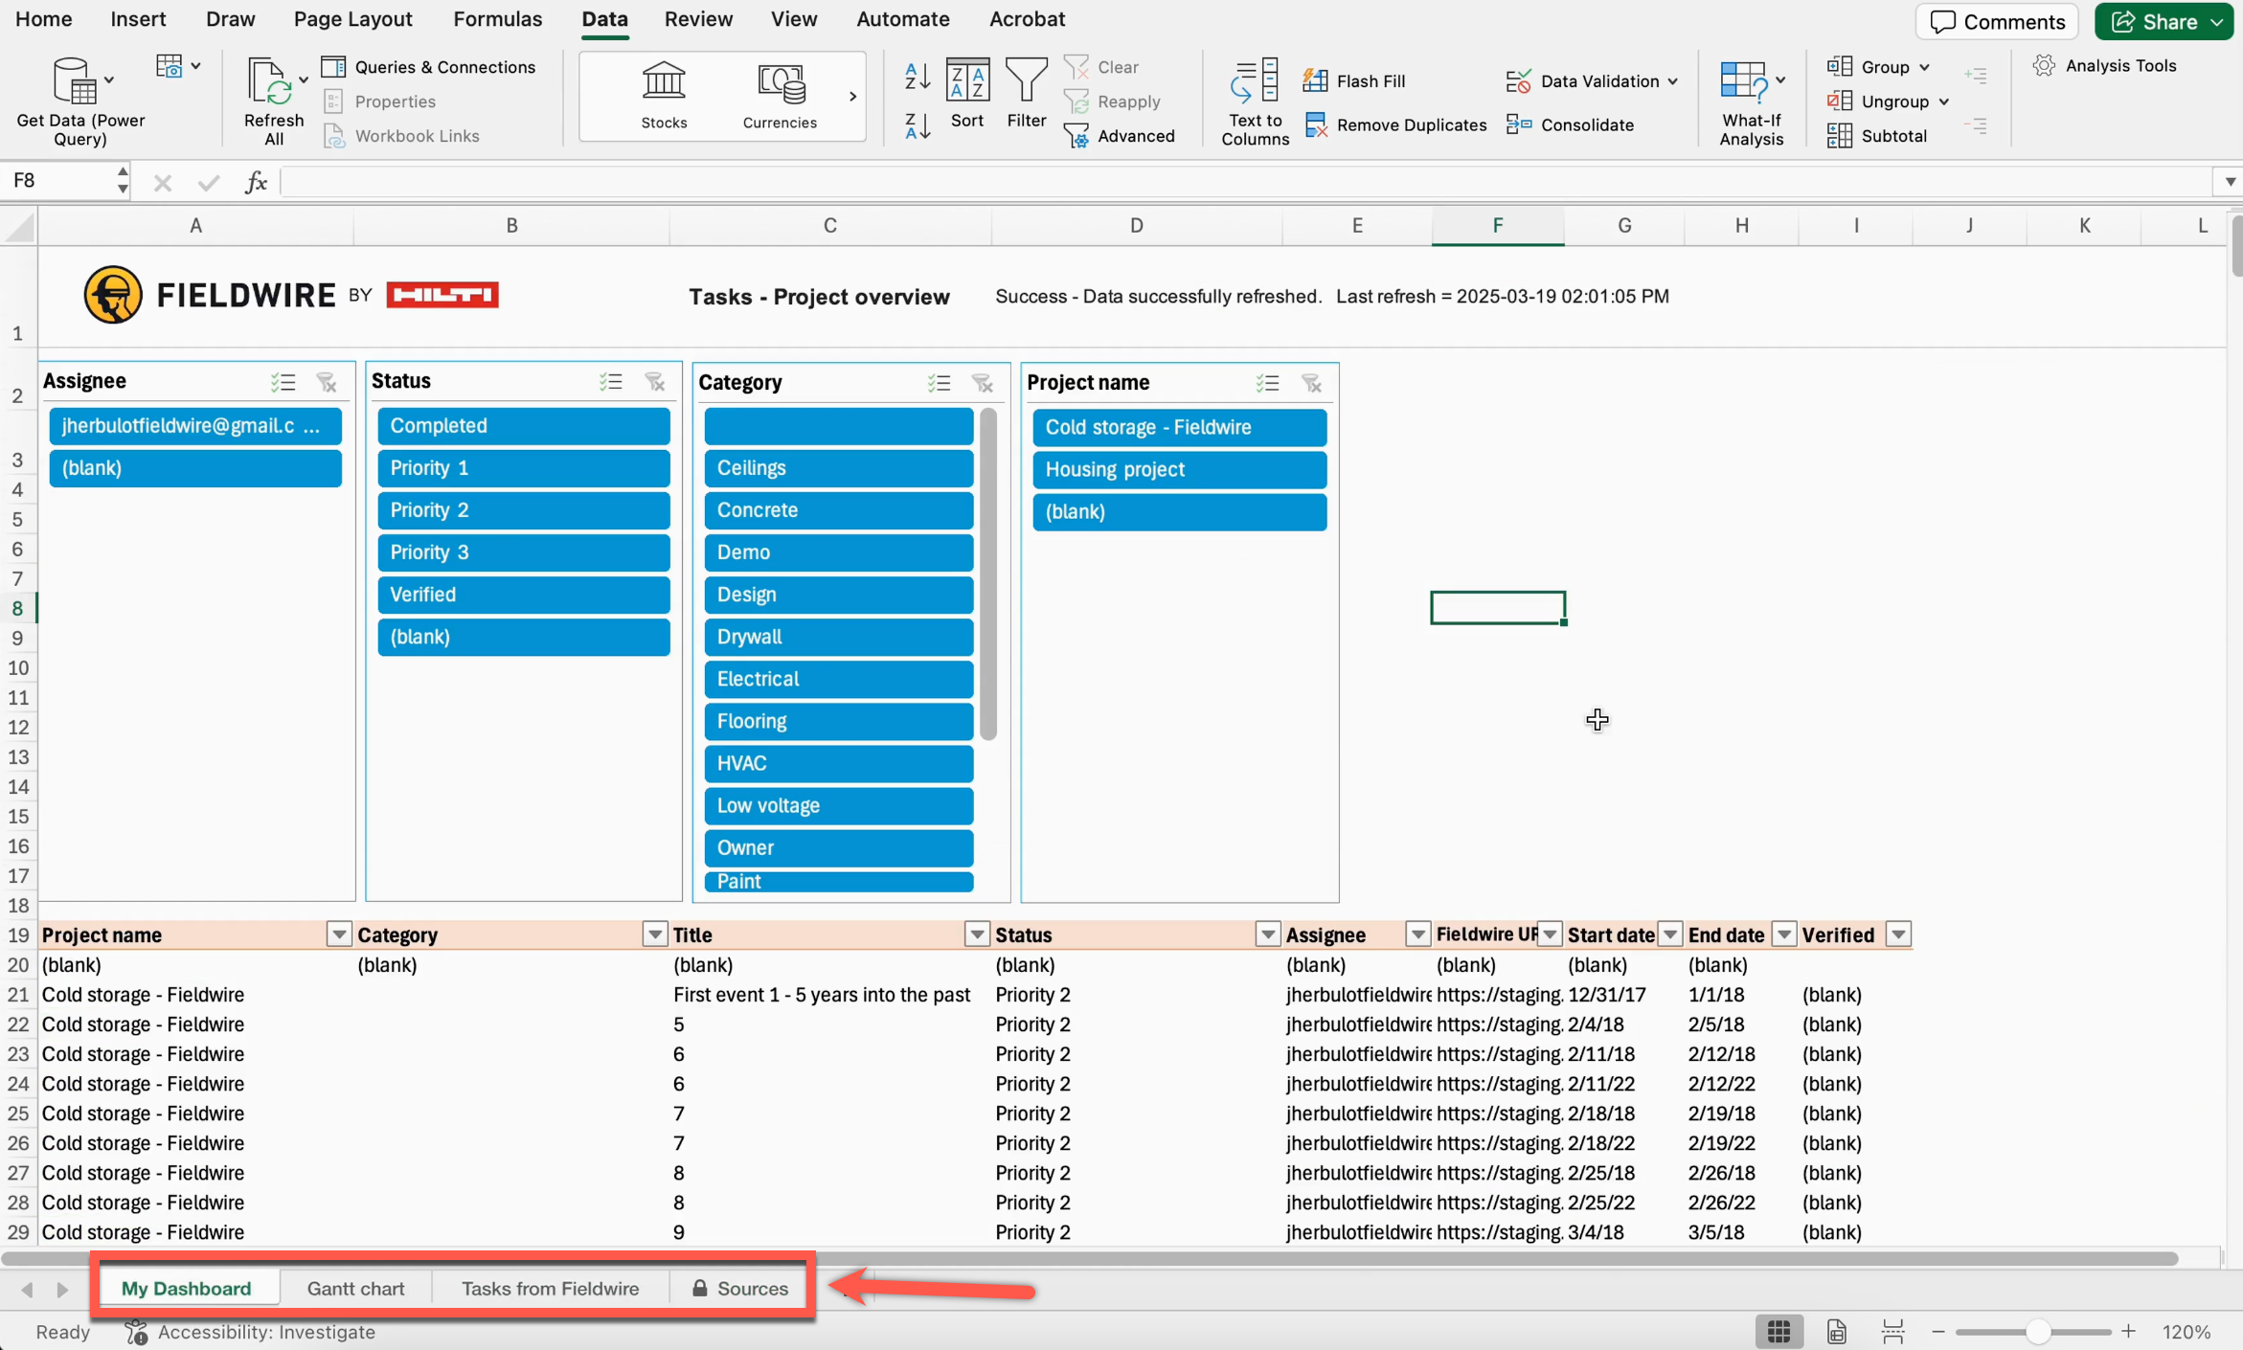Open the Gantt chart sheet tab
Image resolution: width=2243 pixels, height=1350 pixels.
click(355, 1288)
